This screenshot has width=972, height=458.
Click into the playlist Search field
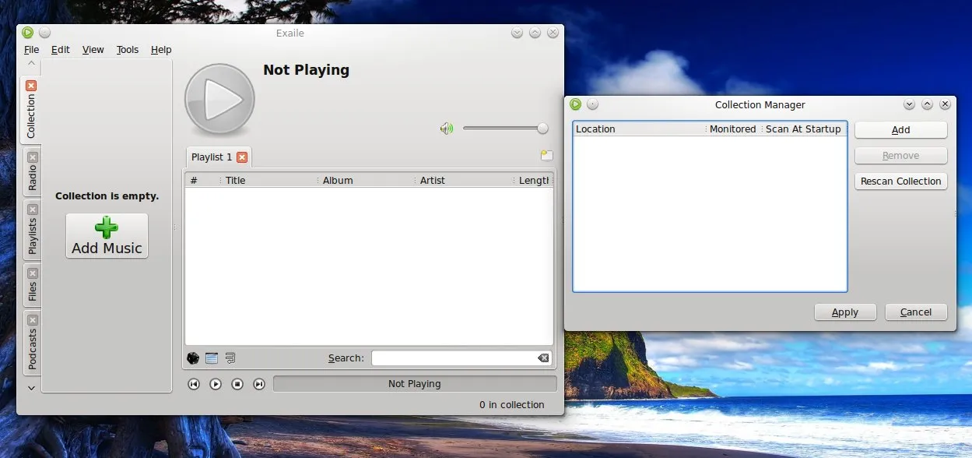click(453, 358)
